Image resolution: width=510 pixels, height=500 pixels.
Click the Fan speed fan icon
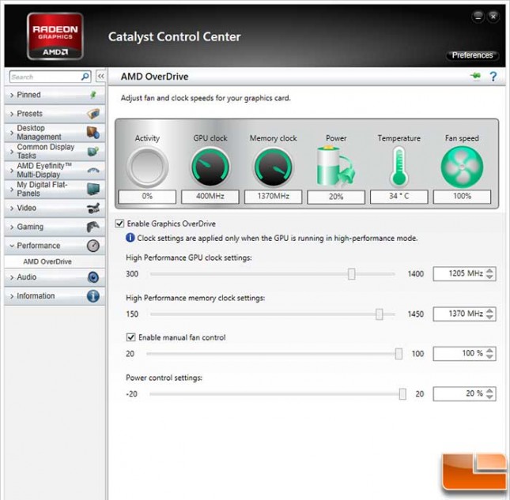pos(462,167)
